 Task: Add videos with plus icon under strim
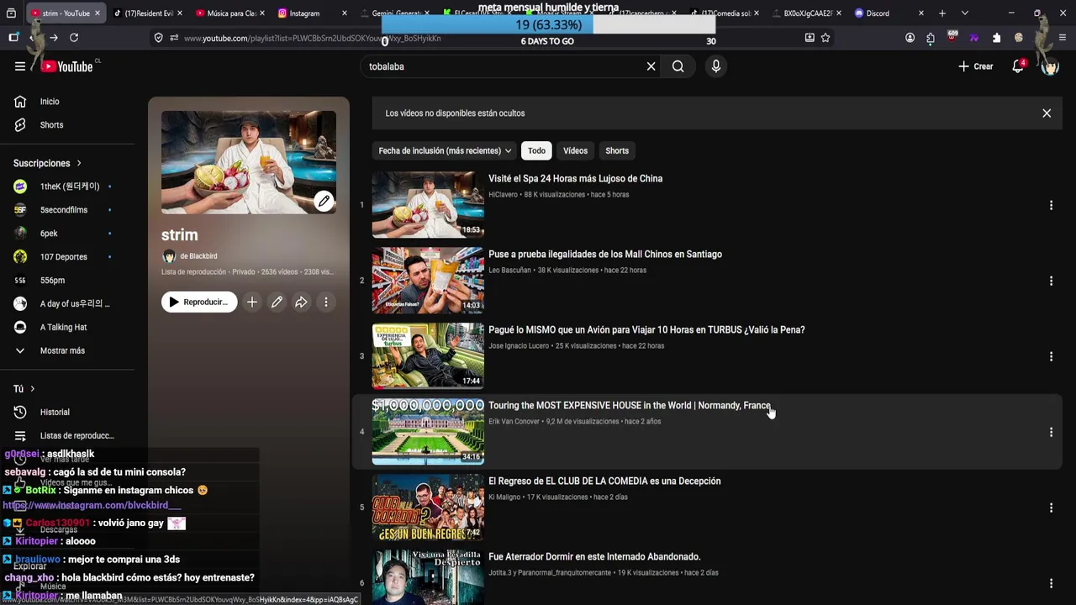pyautogui.click(x=251, y=302)
